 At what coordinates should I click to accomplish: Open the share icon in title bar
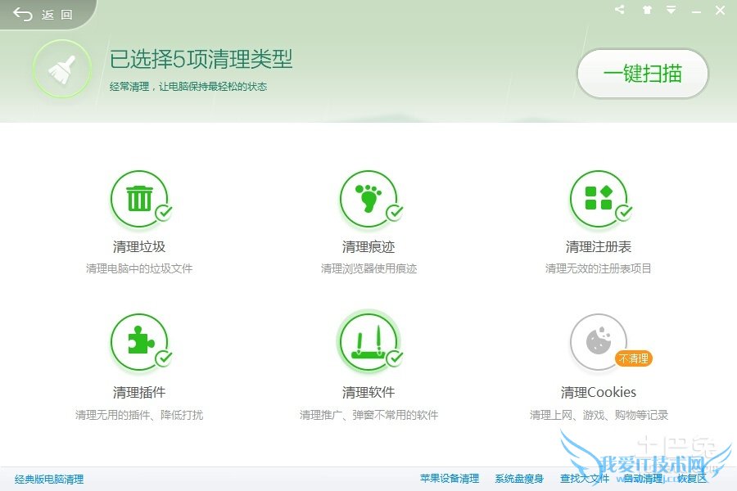click(620, 9)
